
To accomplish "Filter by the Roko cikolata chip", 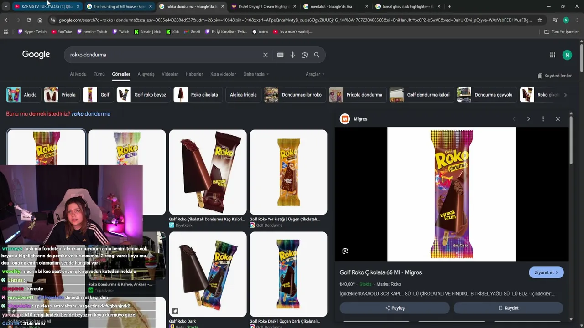I will [197, 95].
